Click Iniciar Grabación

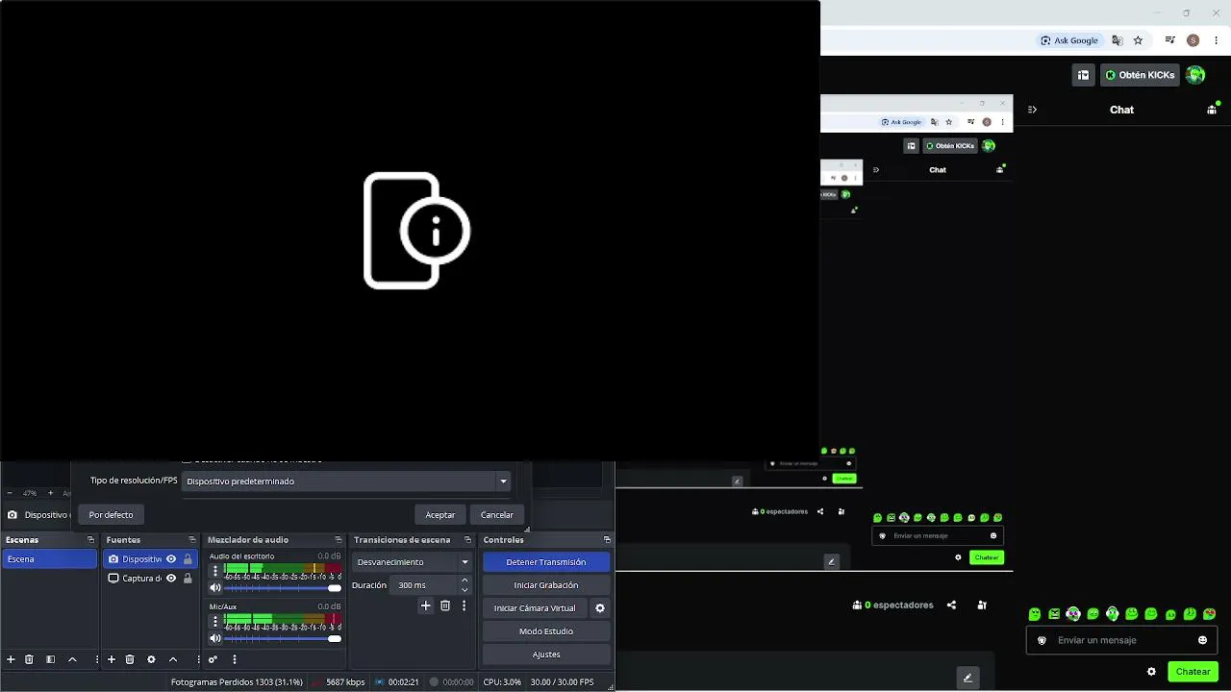[x=546, y=585]
